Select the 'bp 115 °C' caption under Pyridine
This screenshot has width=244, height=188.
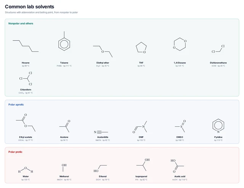tap(218, 140)
